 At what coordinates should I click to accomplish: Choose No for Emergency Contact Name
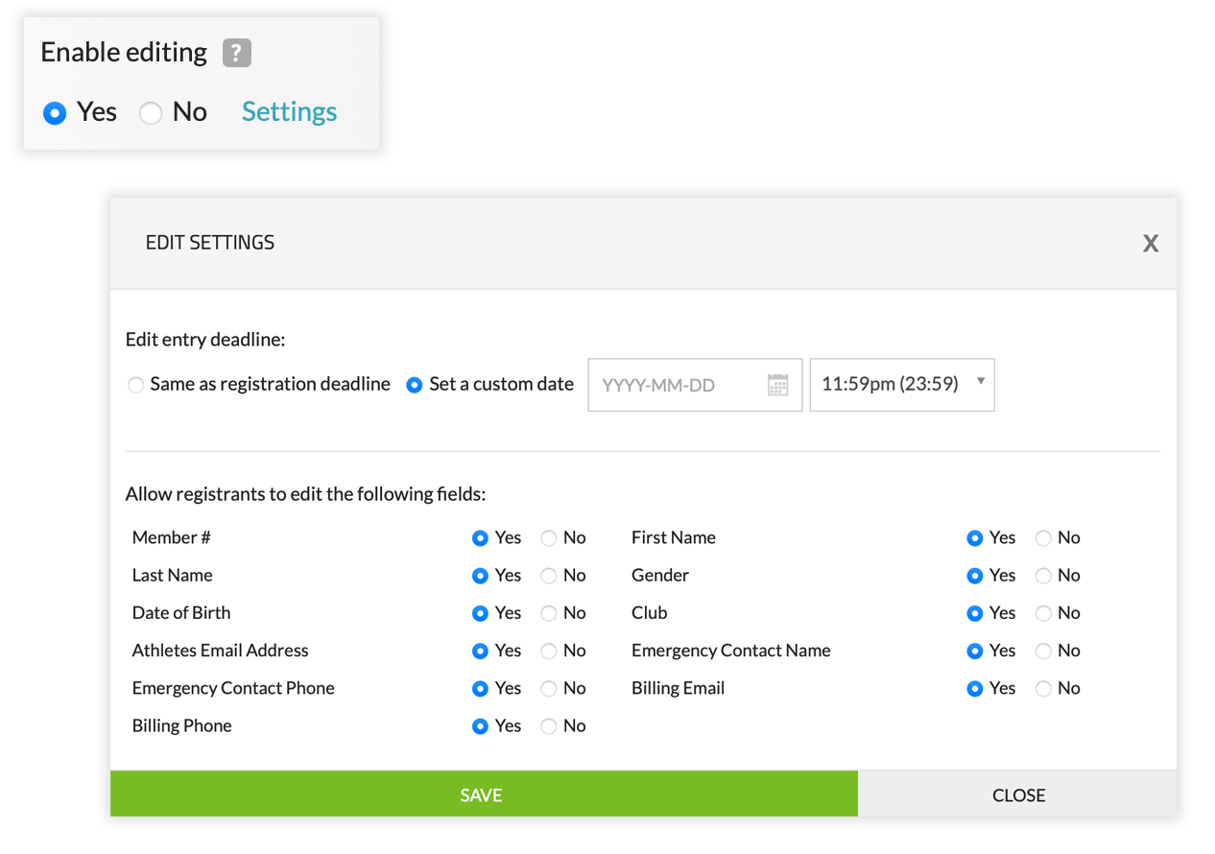coord(1043,651)
